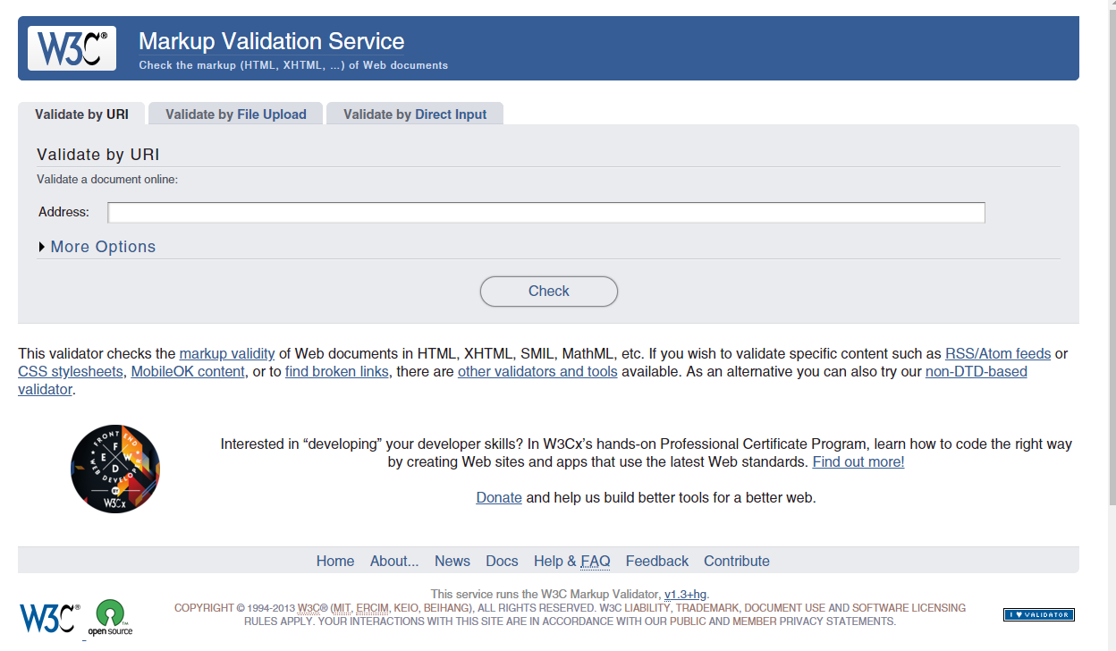The height and width of the screenshot is (651, 1116).
Task: Click the Markup Validation Service heading
Action: tap(272, 41)
